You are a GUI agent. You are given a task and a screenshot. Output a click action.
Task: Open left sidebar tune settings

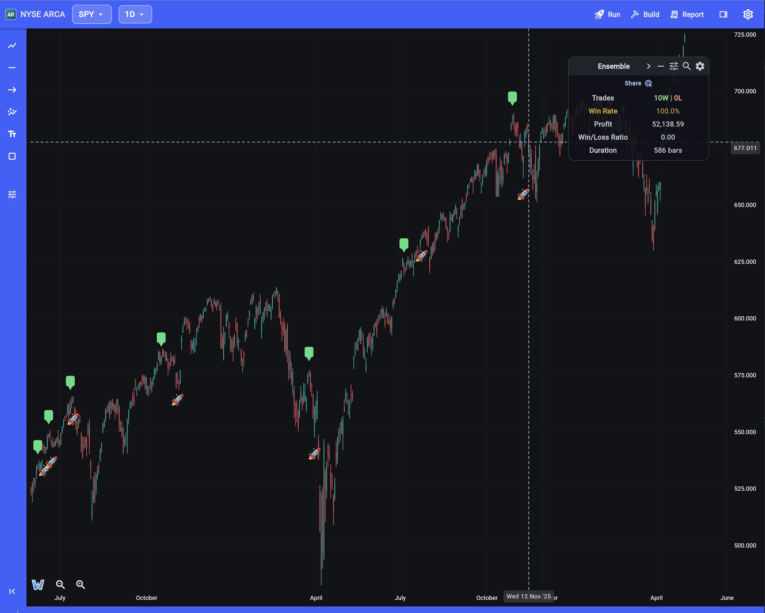pos(12,194)
